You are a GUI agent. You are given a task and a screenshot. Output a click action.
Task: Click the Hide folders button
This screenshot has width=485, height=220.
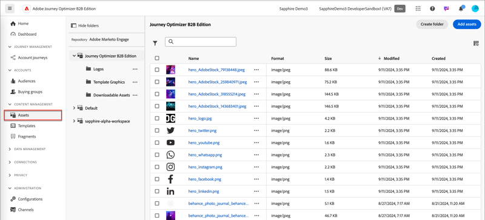85,25
